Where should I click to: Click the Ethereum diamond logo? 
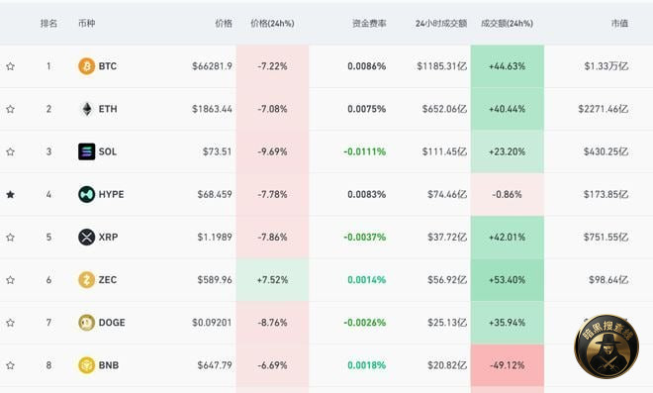point(87,109)
